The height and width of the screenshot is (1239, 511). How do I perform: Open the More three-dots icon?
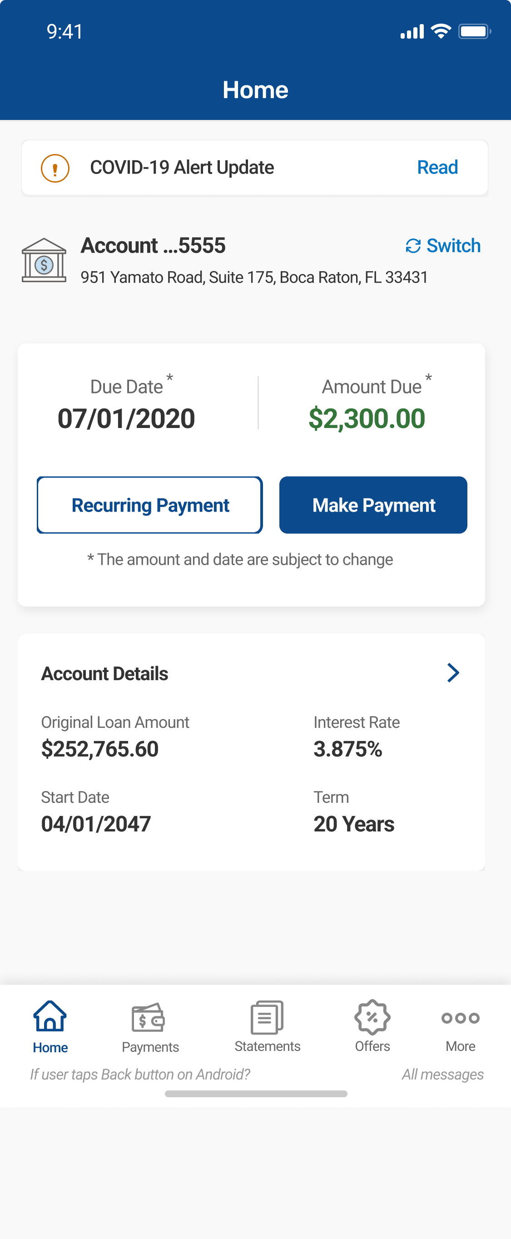pos(460,1018)
